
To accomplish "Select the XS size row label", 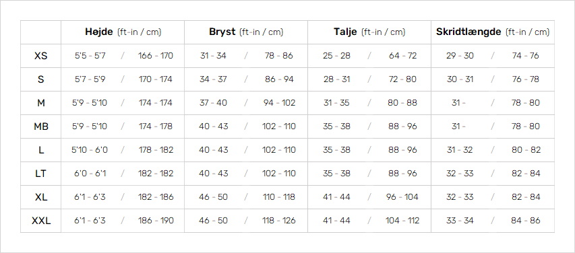I will tap(40, 56).
